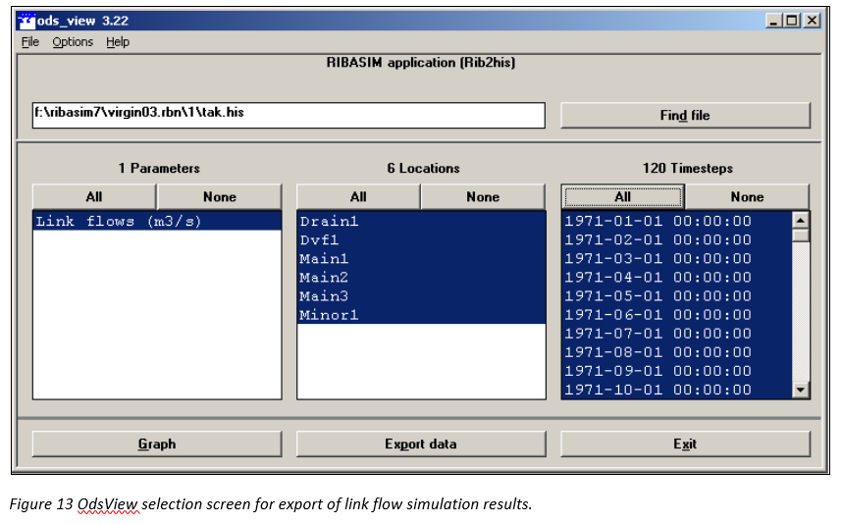Select timestep 1971-02-01 00:00:00
Screen dimensions: 842x524
676,240
